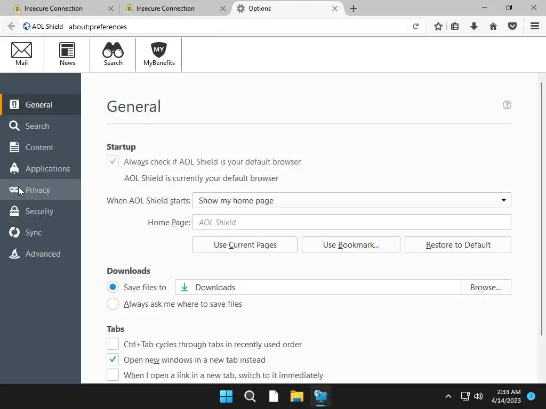Viewport: 546px width, 409px height.
Task: Open the News toolbar shortcut
Action: click(67, 54)
